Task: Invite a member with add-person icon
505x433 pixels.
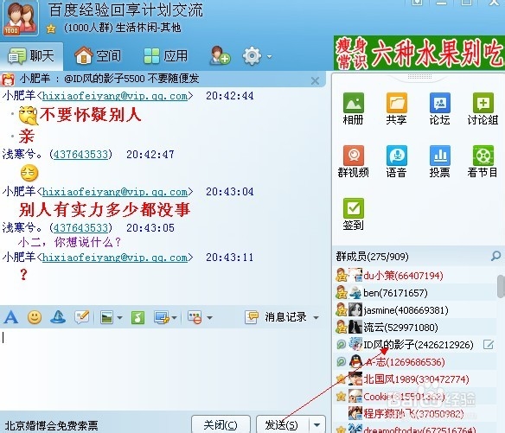Action: 220,55
